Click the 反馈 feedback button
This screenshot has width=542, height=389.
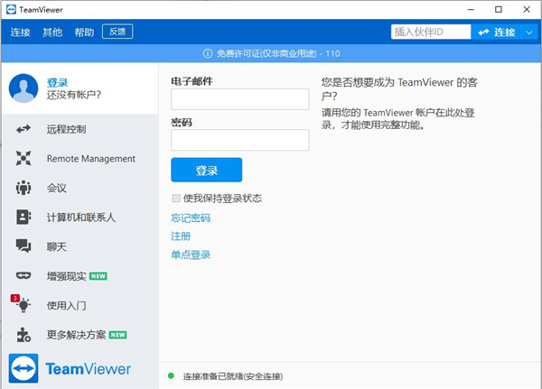tap(117, 32)
